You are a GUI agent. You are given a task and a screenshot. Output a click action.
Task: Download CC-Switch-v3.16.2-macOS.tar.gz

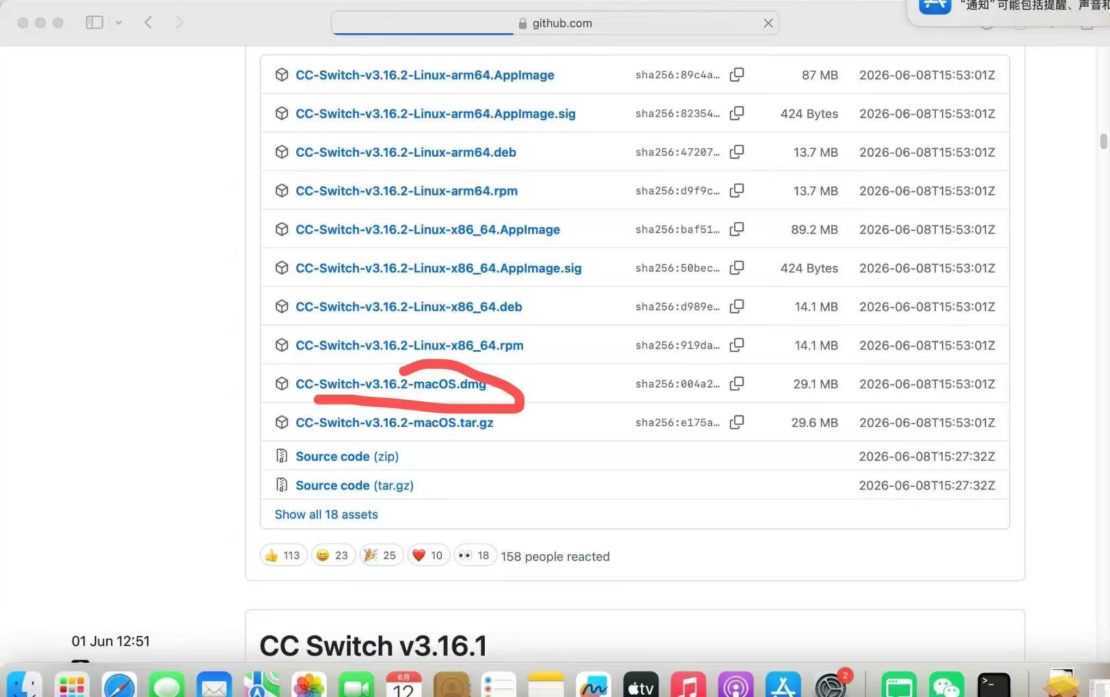394,423
